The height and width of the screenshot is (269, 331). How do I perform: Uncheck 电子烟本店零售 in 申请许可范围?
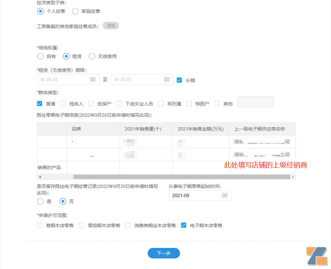pos(183,225)
